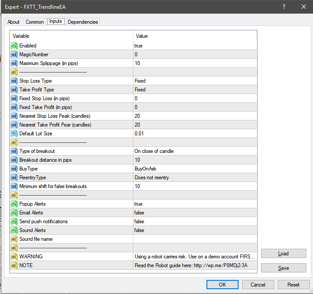Screen dimensions: 313x294
Task: Edit the Default Lot Size value 0.01
Action: tap(195, 133)
